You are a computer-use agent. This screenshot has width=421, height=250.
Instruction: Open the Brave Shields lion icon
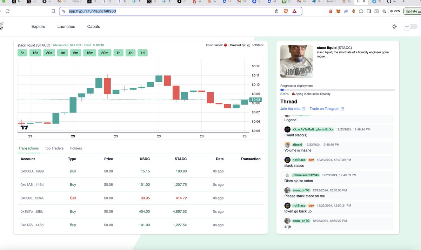pyautogui.click(x=286, y=11)
